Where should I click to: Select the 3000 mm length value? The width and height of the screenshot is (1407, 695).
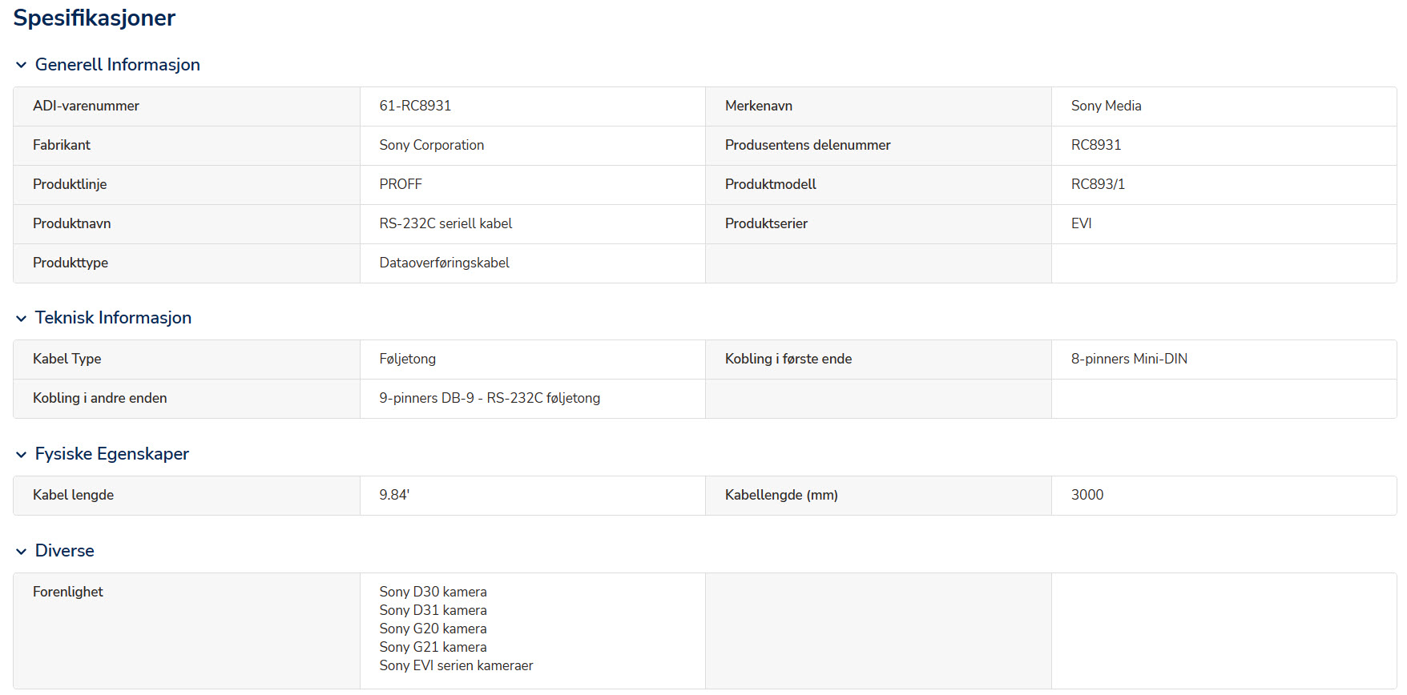tap(1087, 495)
